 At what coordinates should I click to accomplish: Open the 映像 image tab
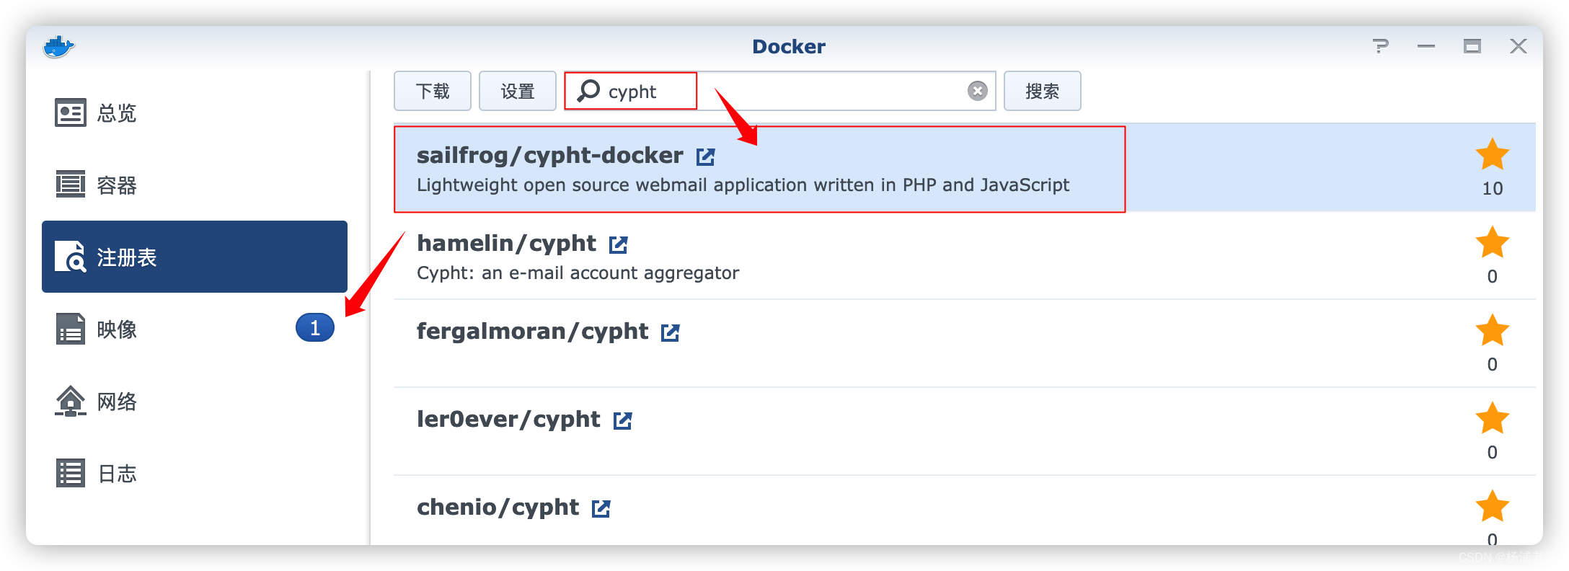pyautogui.click(x=115, y=329)
